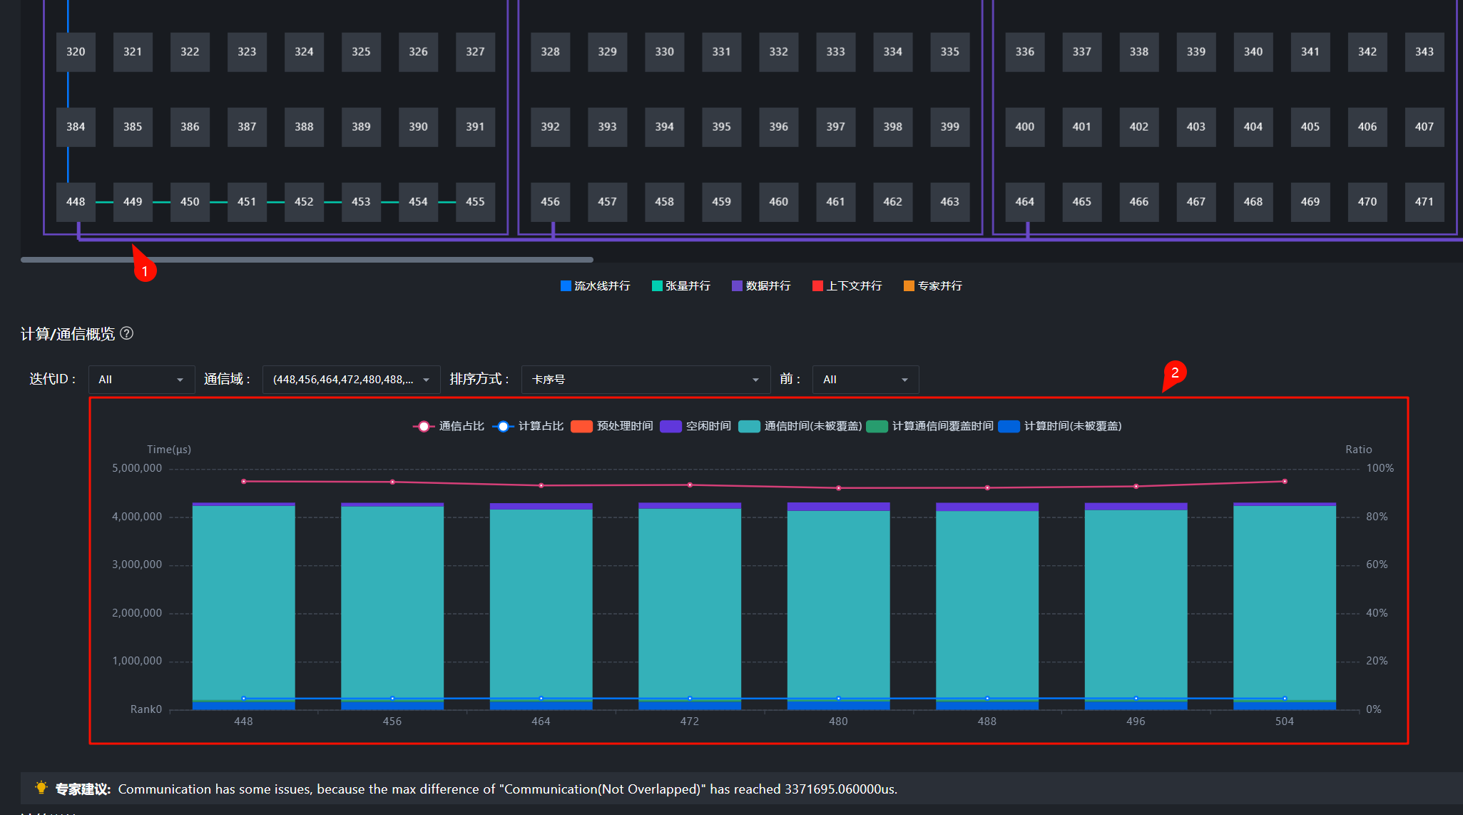Select rank node 456

point(550,201)
